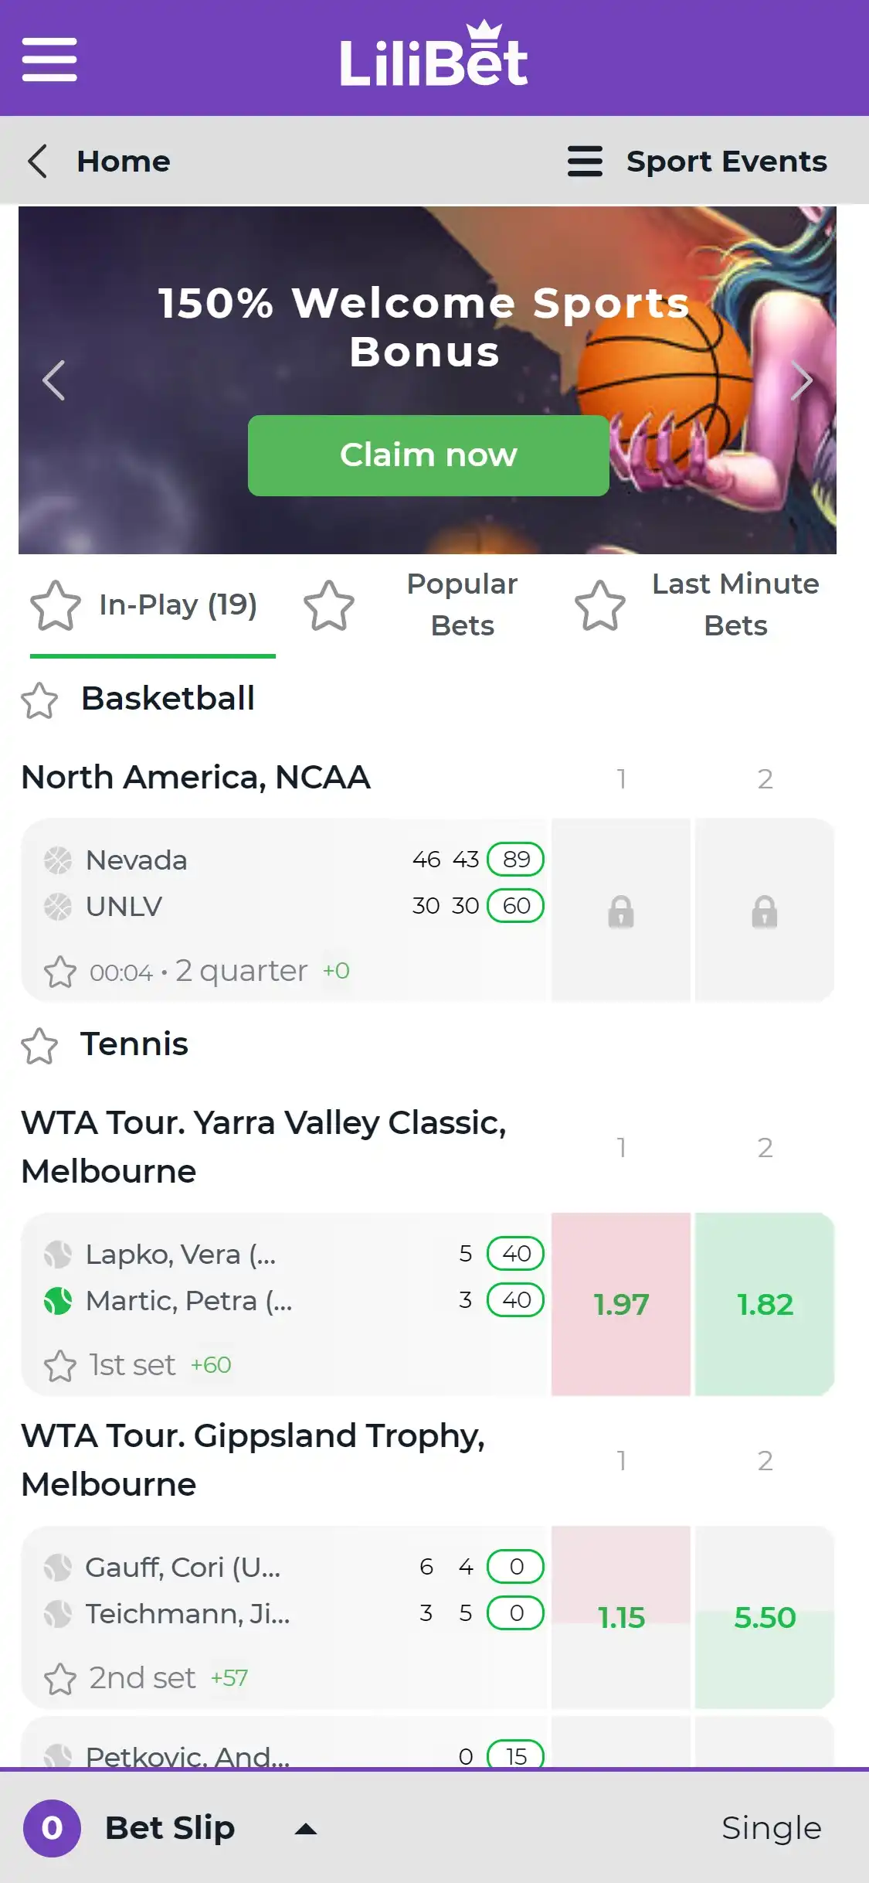Star the Lapko vs Martic match

click(60, 1366)
